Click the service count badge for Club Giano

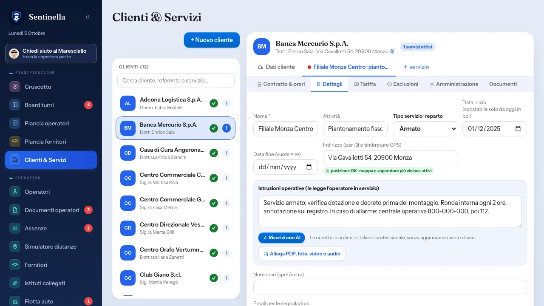click(227, 278)
